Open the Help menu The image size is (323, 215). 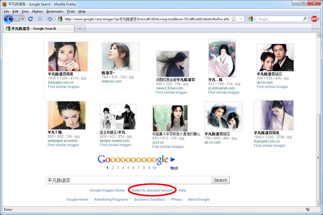pos(82,11)
